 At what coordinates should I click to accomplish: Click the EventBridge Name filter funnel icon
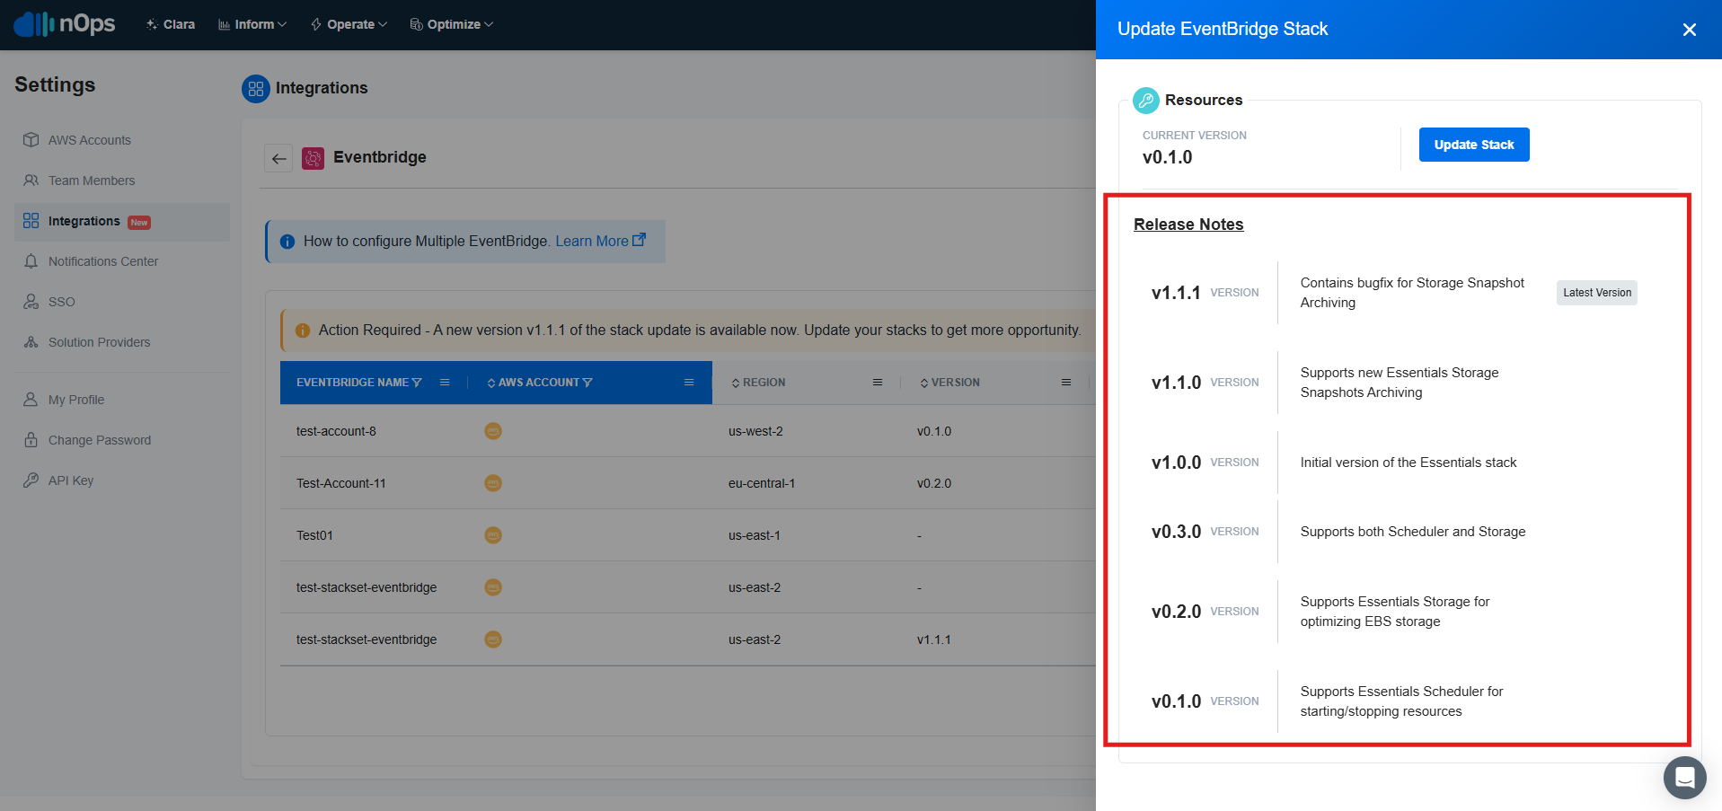[x=417, y=383]
